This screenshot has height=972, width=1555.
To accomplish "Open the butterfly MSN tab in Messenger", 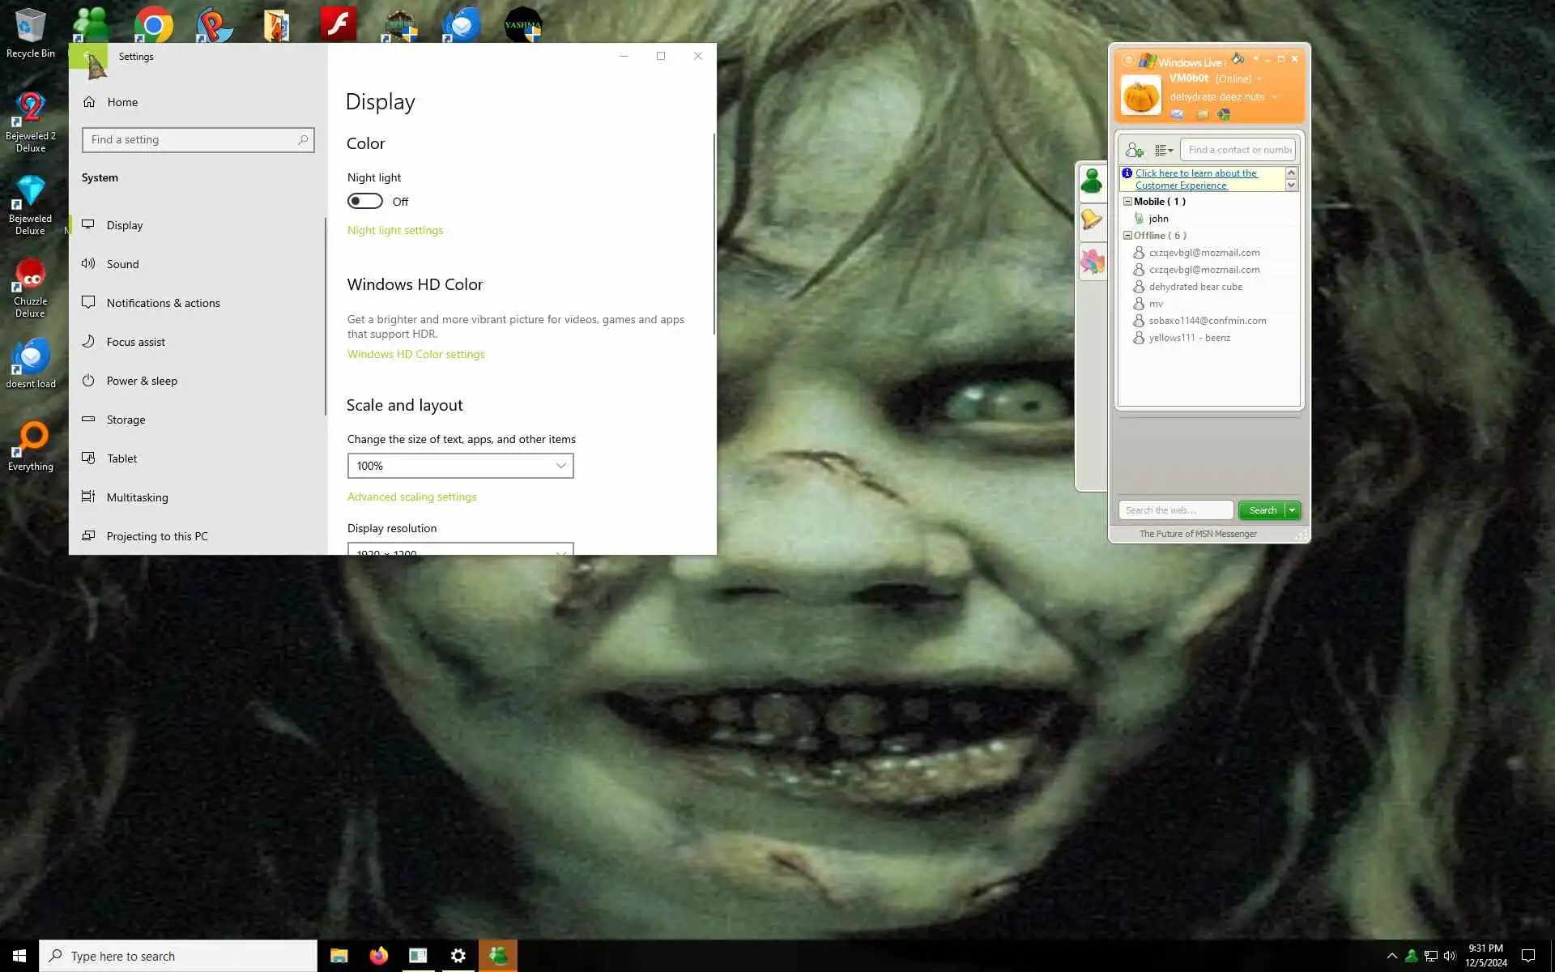I will click(x=1092, y=262).
